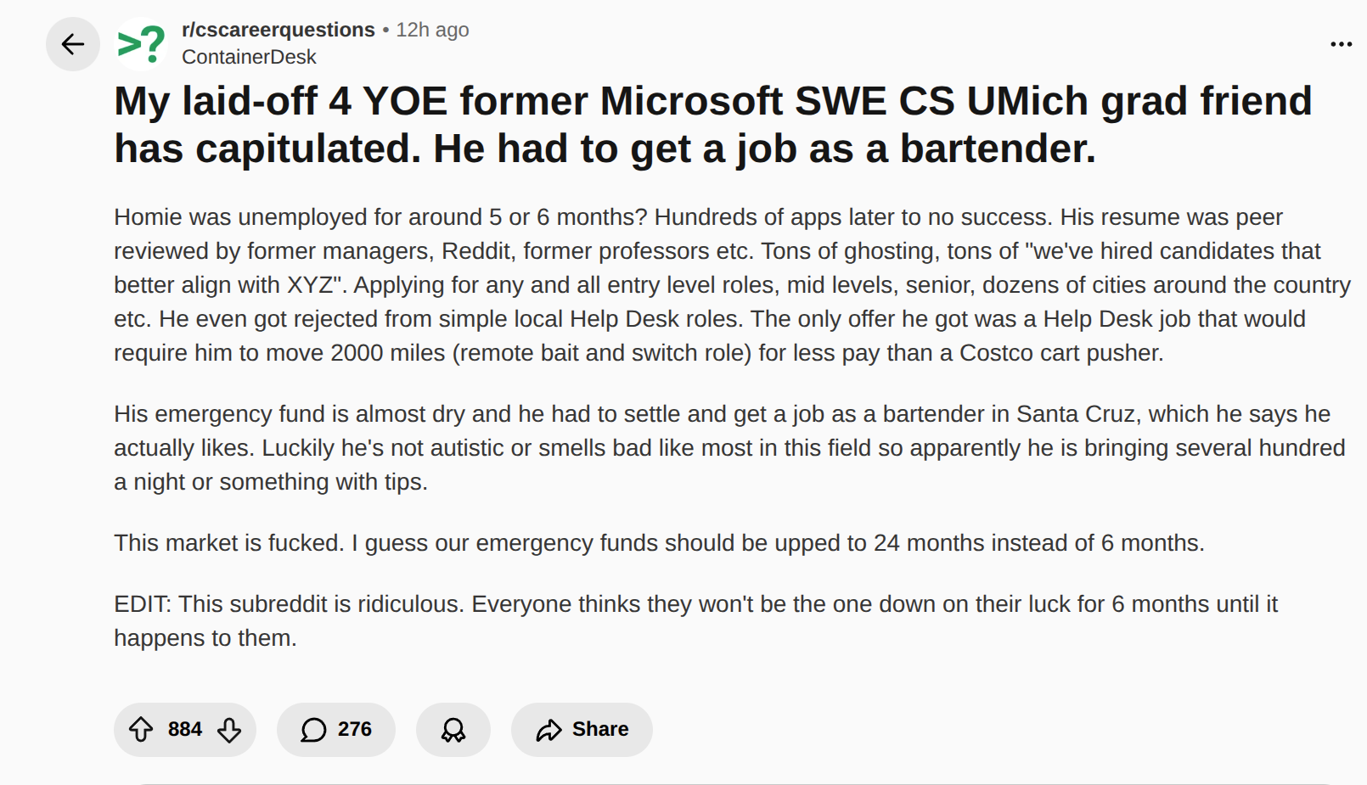Click the comments speech bubble icon
This screenshot has height=785, width=1367.
point(313,730)
